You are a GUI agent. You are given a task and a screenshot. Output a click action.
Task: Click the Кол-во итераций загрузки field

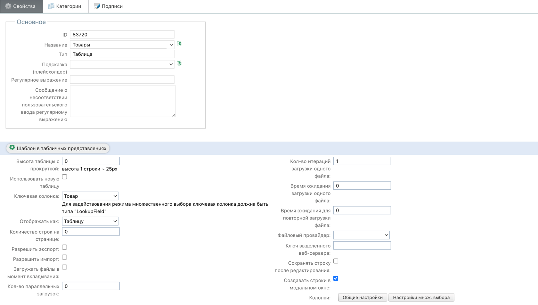(362, 161)
